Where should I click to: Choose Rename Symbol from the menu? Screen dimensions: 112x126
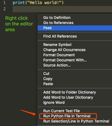coord(75,45)
